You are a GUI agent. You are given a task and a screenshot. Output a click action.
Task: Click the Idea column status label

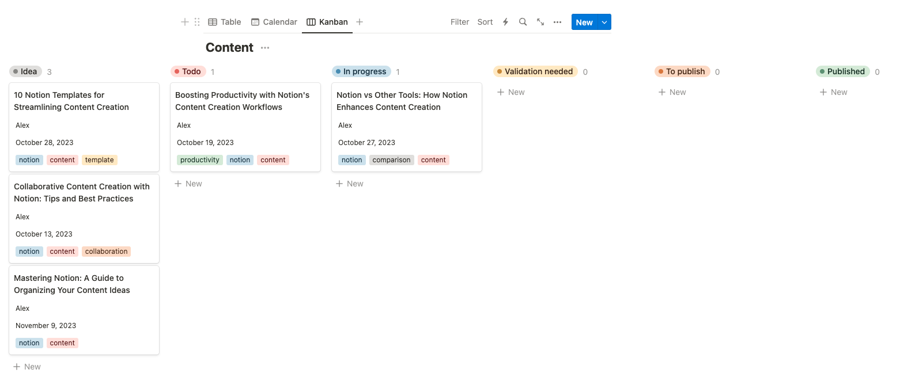25,71
